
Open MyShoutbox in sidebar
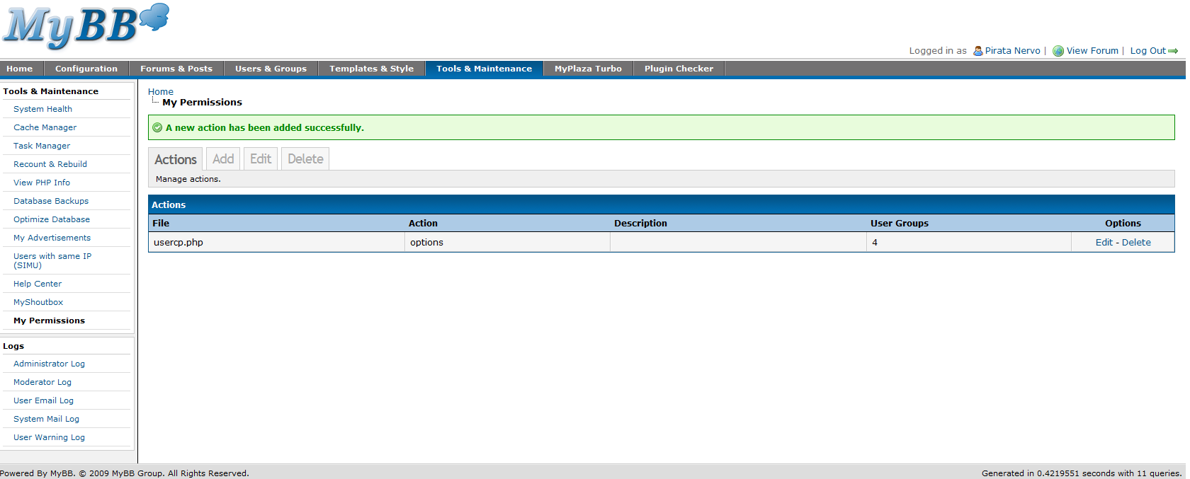[38, 302]
